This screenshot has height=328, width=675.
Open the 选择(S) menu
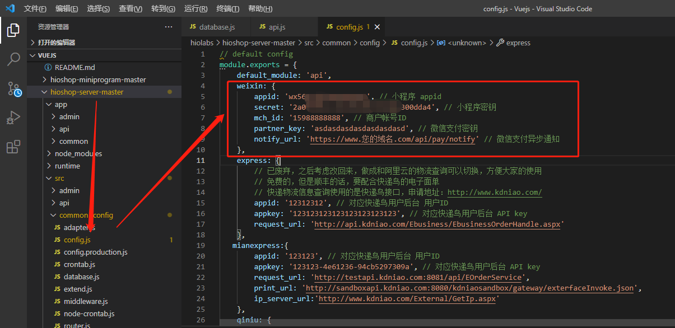tap(99, 9)
